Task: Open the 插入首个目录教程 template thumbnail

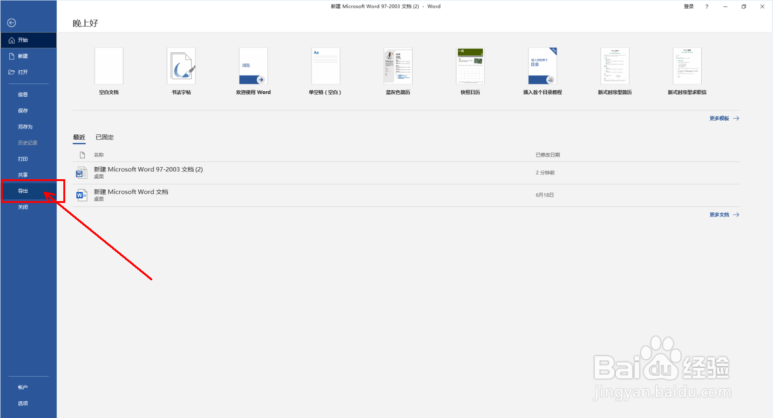Action: [542, 66]
